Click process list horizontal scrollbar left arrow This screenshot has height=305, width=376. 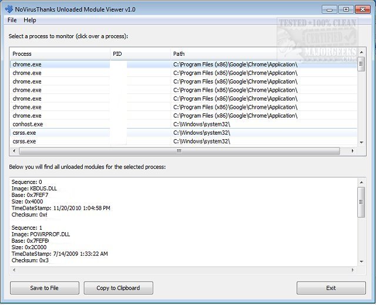(15, 151)
